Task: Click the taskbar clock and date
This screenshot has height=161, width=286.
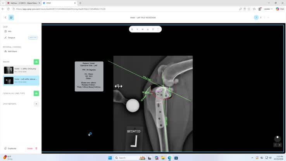Action: tap(279, 158)
